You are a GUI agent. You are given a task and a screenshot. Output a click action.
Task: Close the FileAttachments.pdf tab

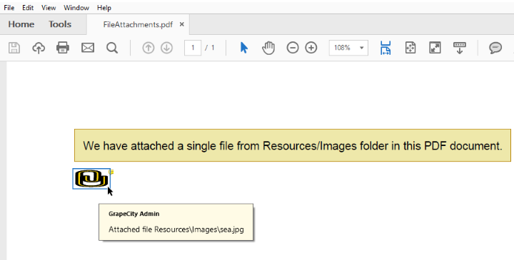tap(182, 24)
